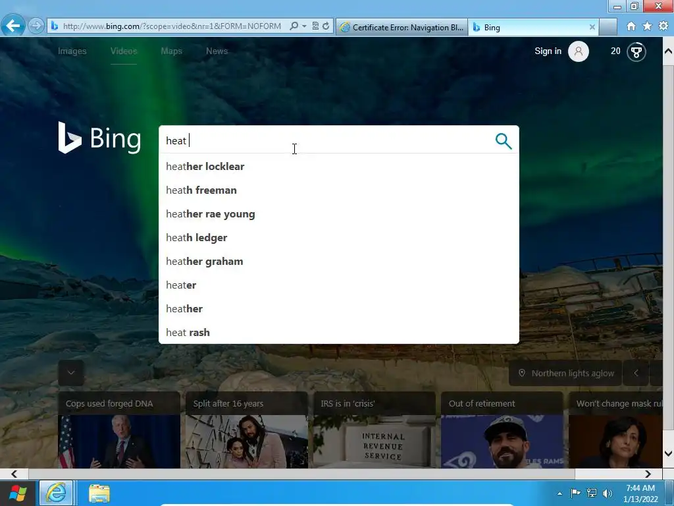The height and width of the screenshot is (506, 674).
Task: Click the Sign in link
Action: pyautogui.click(x=548, y=51)
